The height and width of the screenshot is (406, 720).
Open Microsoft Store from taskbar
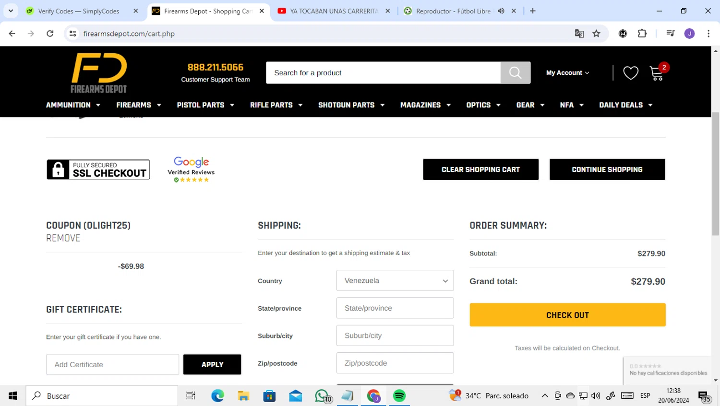click(x=269, y=396)
